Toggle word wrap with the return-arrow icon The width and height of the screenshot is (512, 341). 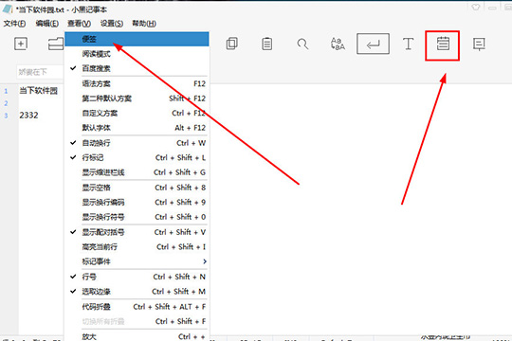373,44
